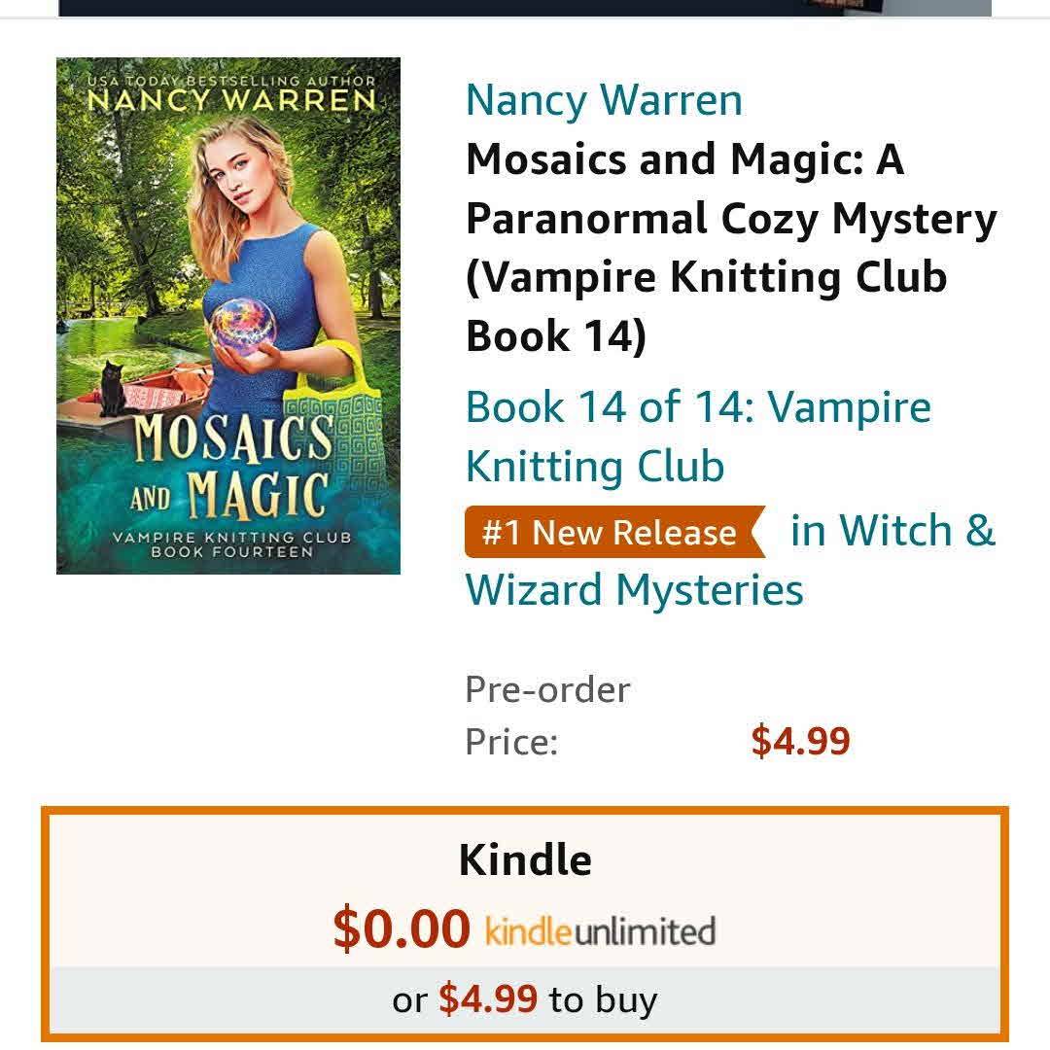
Task: Click the woman's face on the book cover
Action: pos(237,174)
